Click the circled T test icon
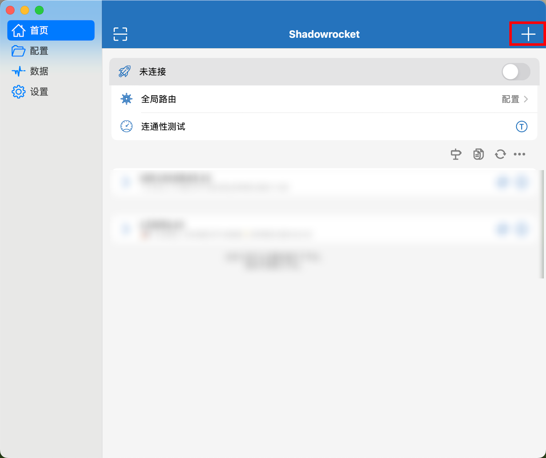The width and height of the screenshot is (546, 458). pos(522,126)
